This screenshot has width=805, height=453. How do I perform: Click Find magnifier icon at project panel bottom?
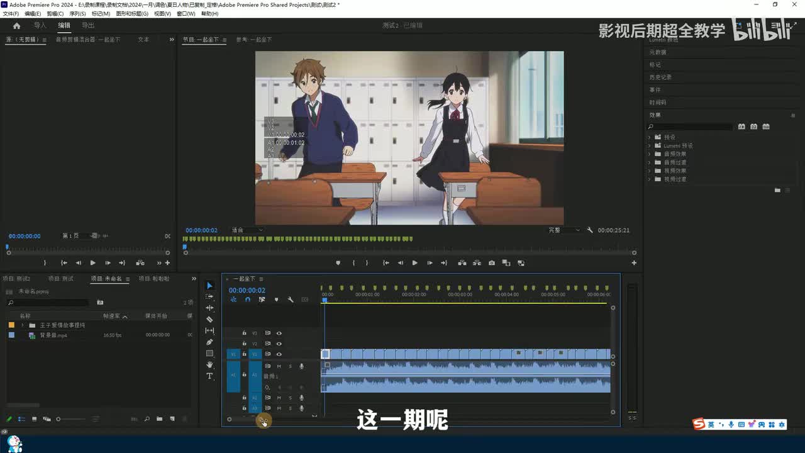point(147,419)
